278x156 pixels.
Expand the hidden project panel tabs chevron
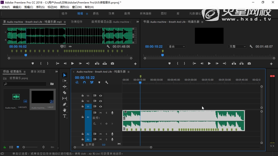pyautogui.click(x=56, y=71)
